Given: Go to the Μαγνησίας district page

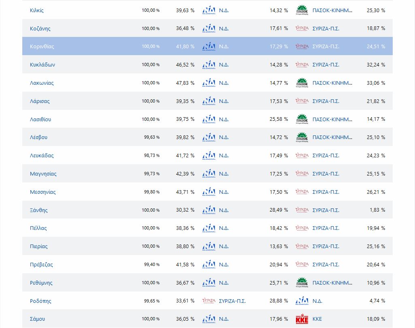Looking at the screenshot, I should pos(43,174).
